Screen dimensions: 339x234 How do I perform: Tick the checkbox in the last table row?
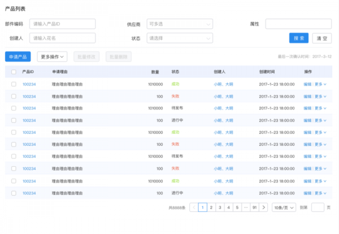[x=14, y=193]
